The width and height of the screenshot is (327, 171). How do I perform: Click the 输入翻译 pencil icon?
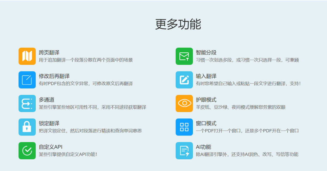point(184,80)
